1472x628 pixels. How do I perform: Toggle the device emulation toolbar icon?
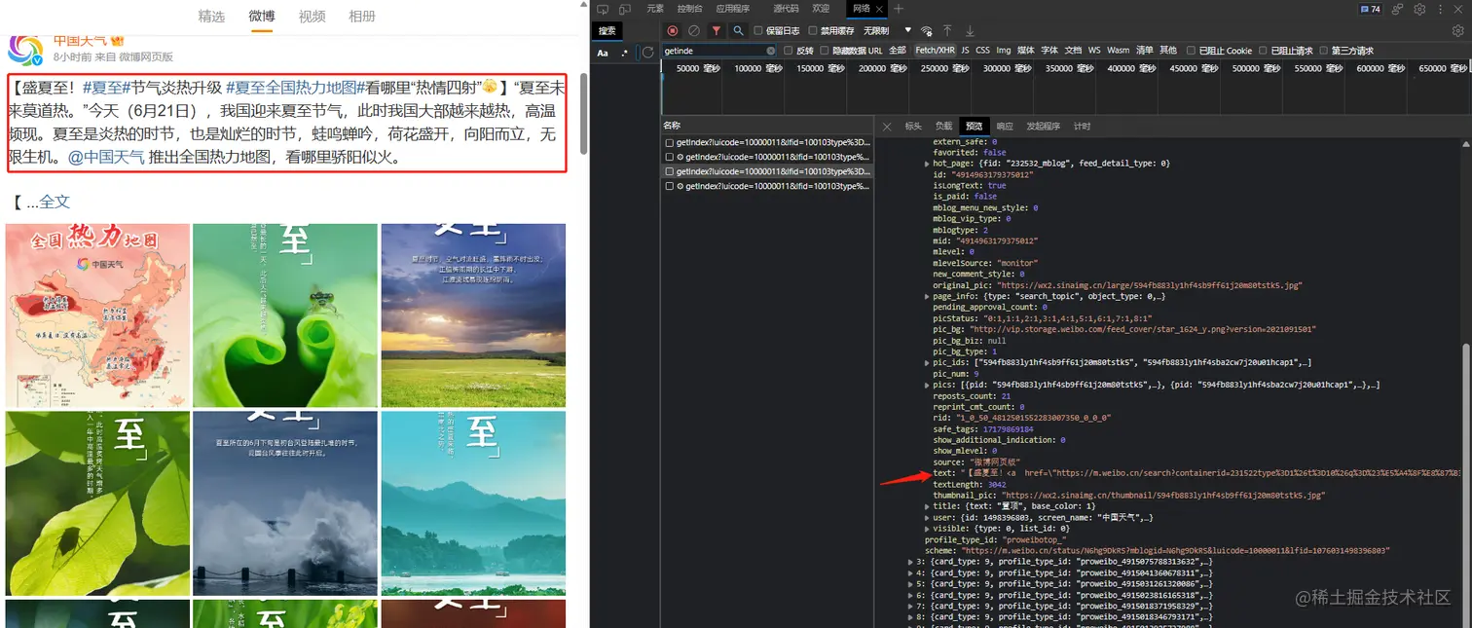625,9
